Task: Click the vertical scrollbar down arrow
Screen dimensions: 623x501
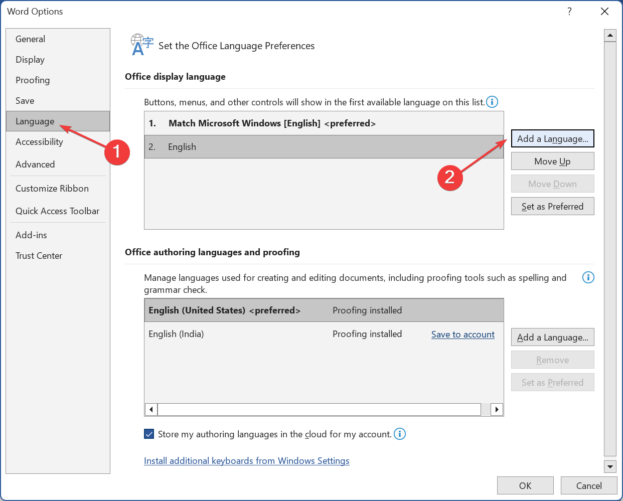Action: [610, 466]
